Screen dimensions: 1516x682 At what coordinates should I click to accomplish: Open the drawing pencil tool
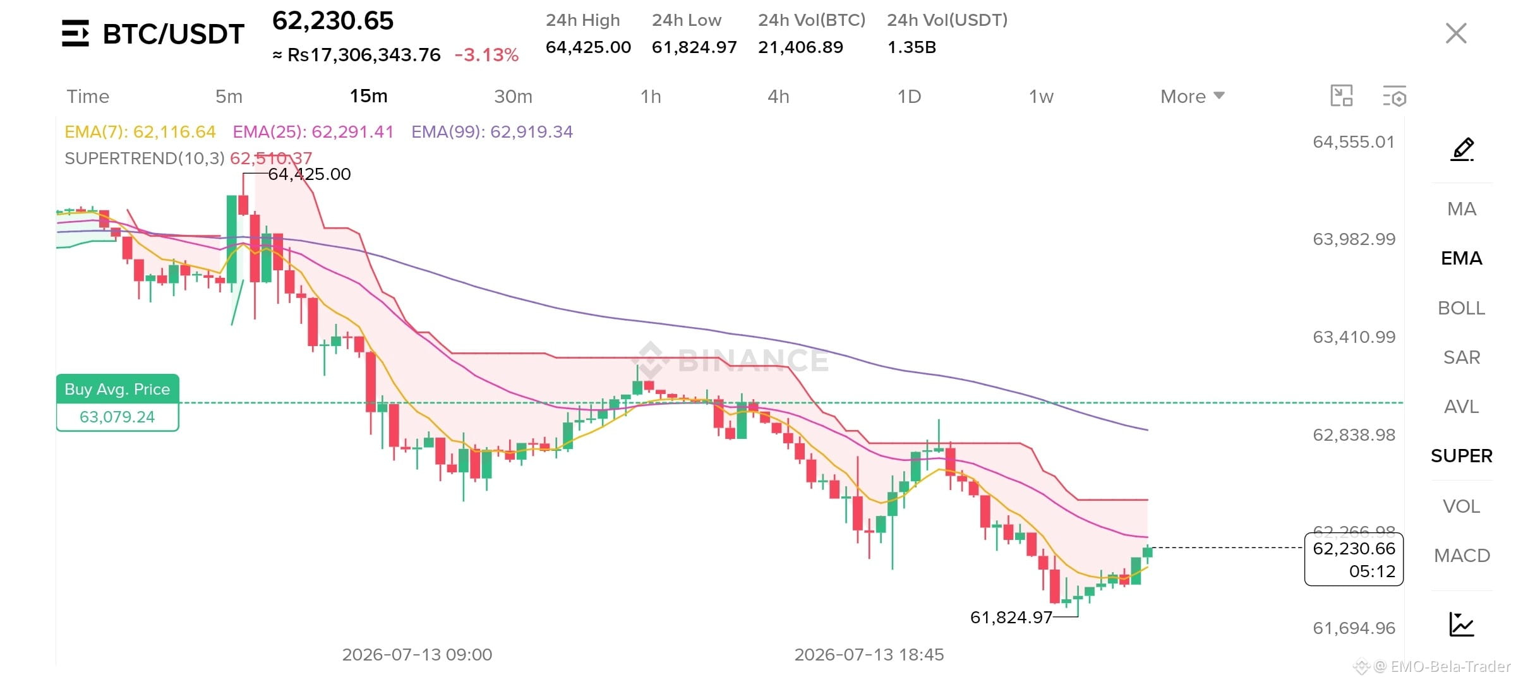pyautogui.click(x=1462, y=149)
